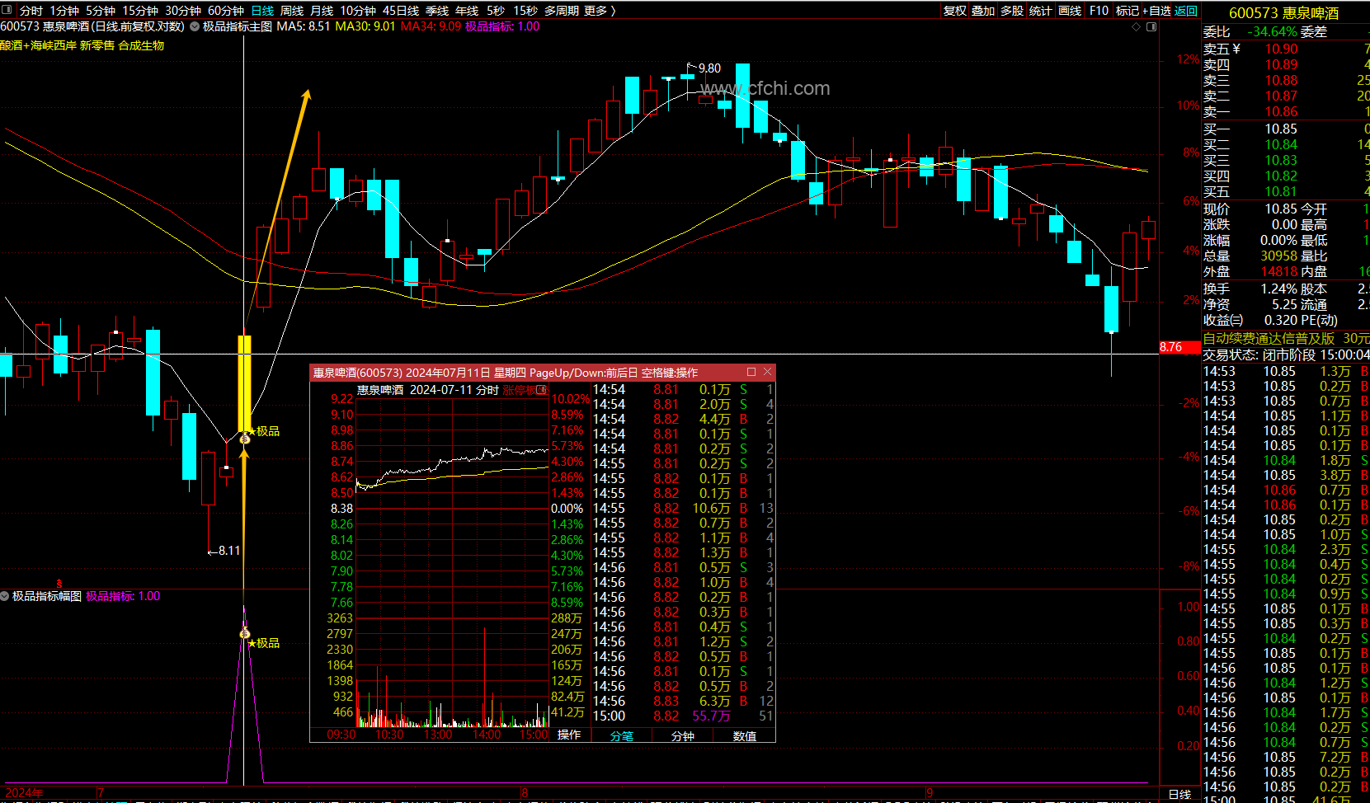Click the 极品 signal marker in the sub-chart
Screen dimensions: 1370x803
pos(263,643)
